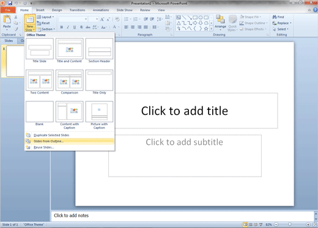Toggle text Shadow formatting
This screenshot has width=318, height=228.
81,27
